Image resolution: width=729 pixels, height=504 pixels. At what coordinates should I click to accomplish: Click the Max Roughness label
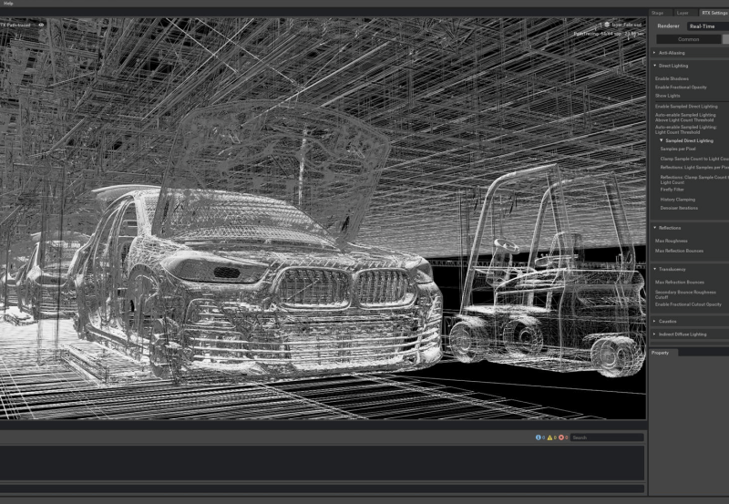[x=672, y=241]
